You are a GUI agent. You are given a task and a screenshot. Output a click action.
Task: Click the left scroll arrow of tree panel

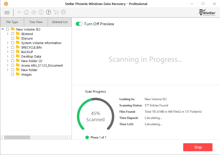tap(2, 137)
